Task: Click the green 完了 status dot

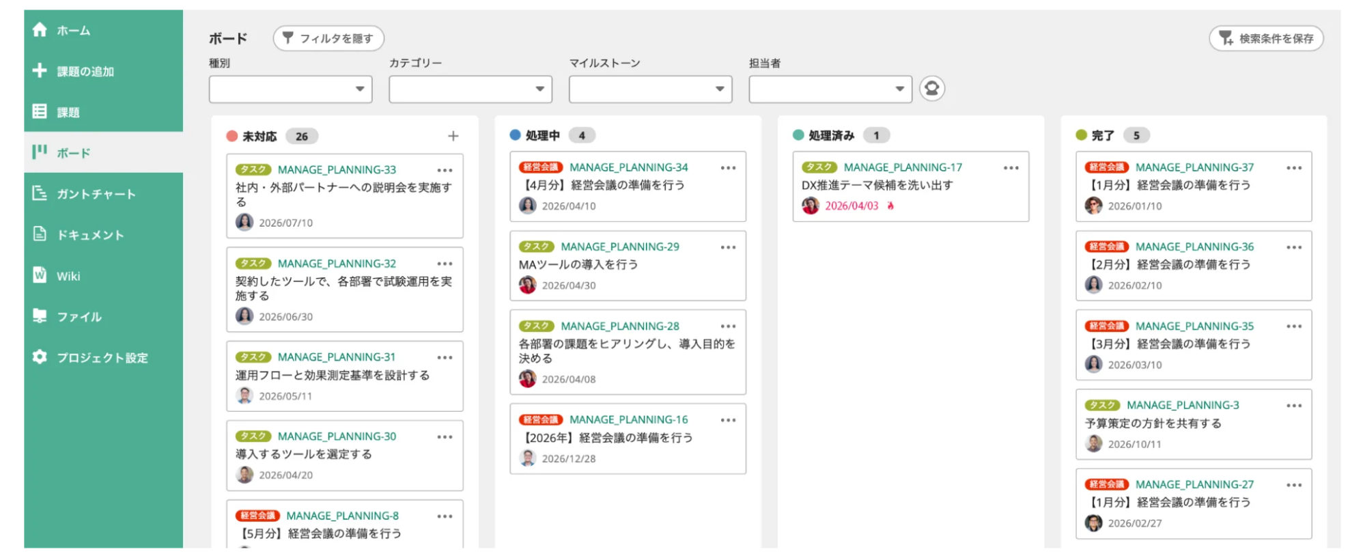Action: tap(1081, 135)
